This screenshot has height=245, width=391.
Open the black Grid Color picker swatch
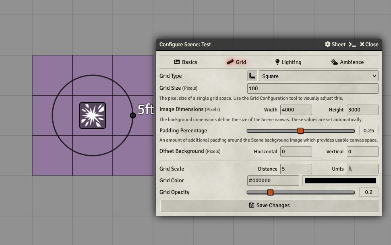coord(340,181)
